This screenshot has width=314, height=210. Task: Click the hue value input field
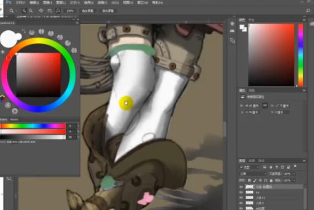(x=72, y=126)
